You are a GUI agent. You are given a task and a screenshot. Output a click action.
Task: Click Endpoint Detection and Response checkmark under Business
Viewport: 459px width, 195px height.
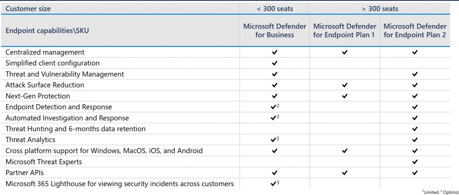point(273,107)
